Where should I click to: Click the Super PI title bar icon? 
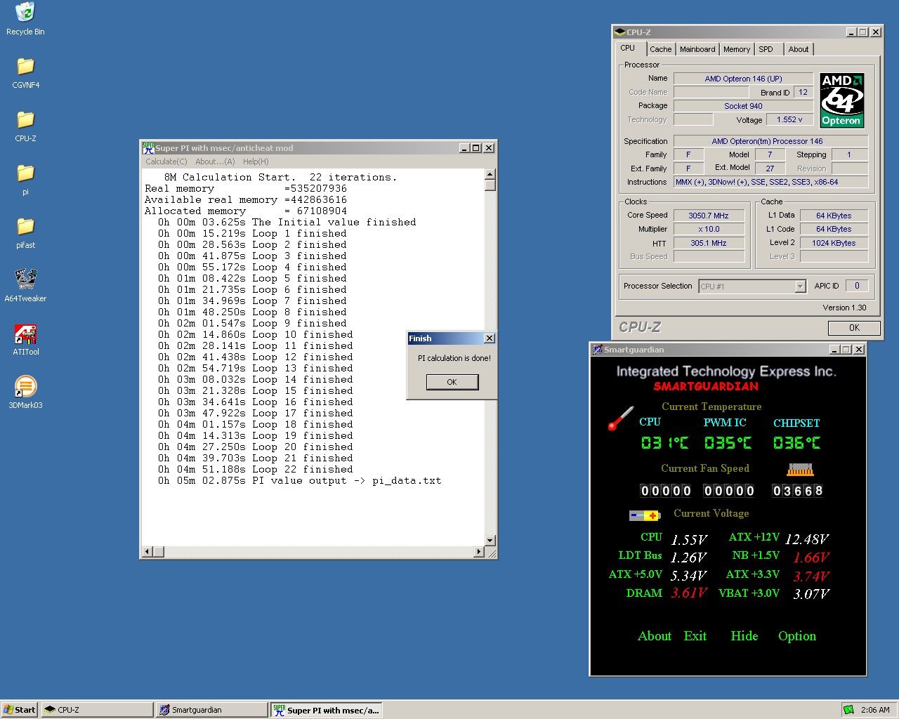(x=148, y=148)
